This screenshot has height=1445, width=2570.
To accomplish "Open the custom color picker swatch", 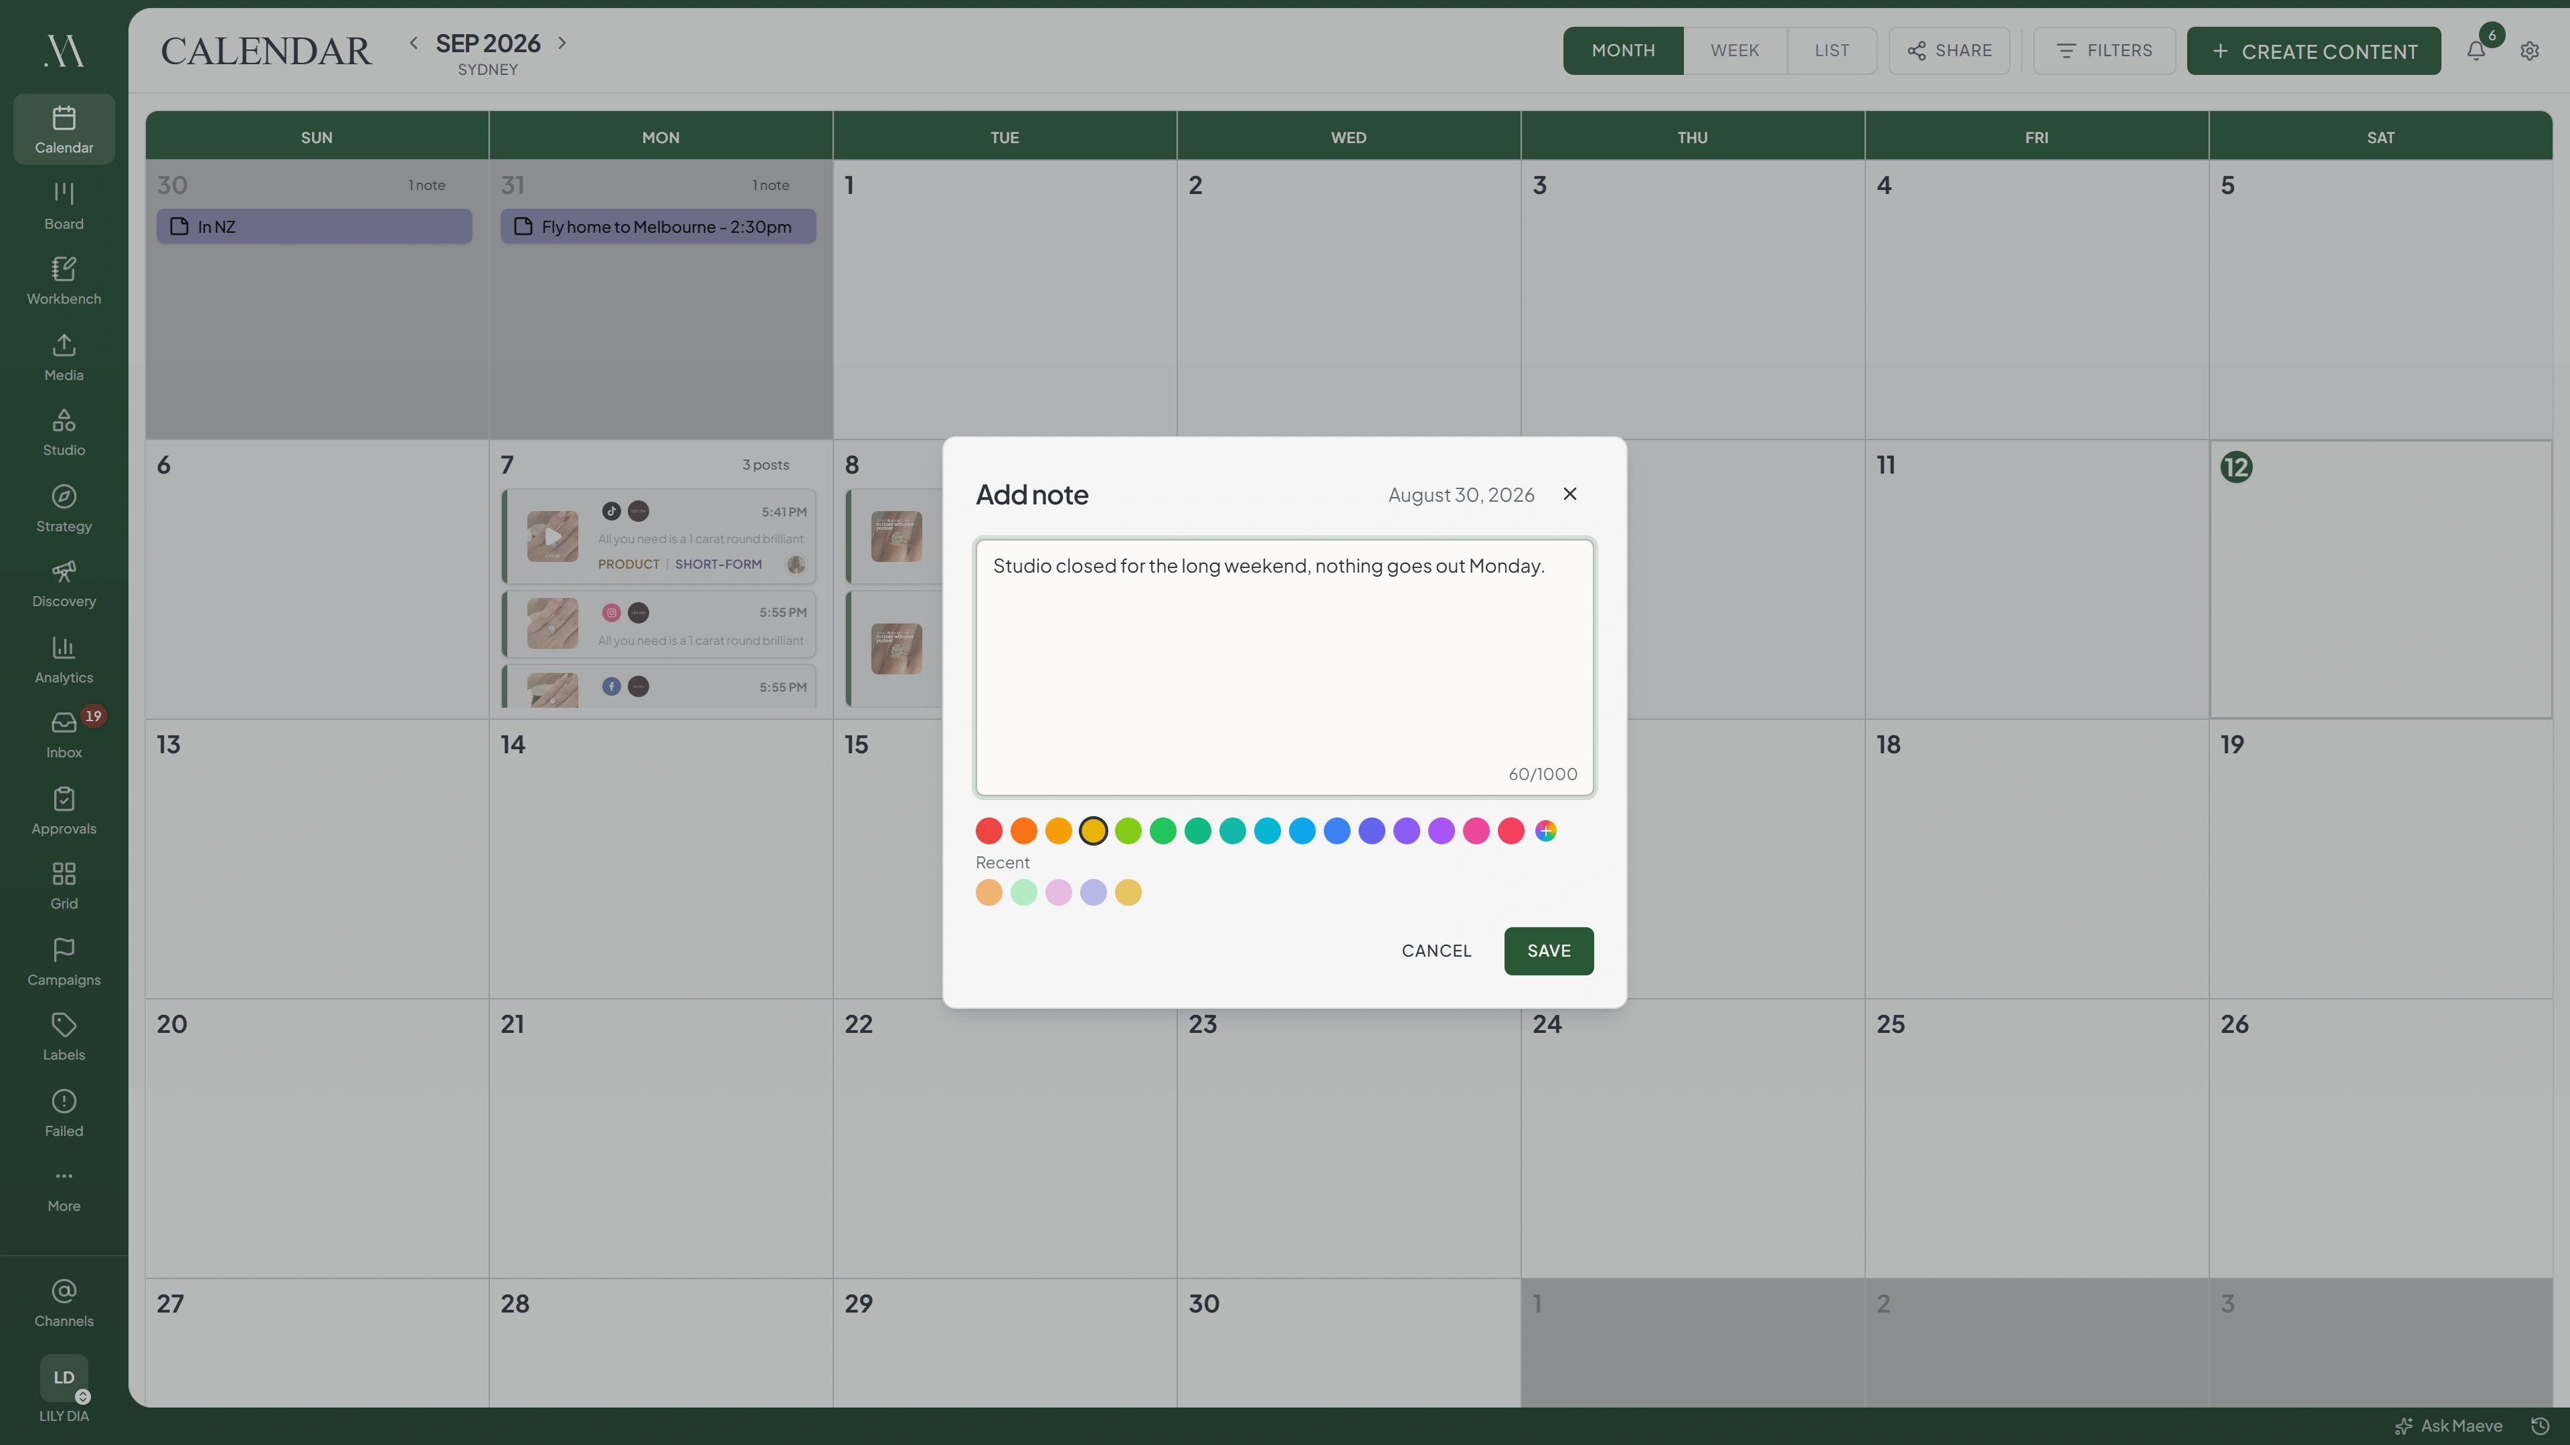I will tap(1545, 831).
